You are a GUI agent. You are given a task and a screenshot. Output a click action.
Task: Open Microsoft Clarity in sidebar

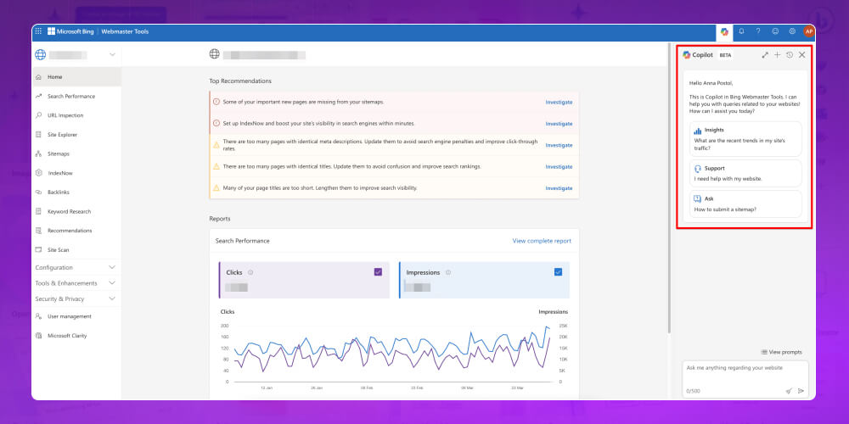pyautogui.click(x=76, y=336)
